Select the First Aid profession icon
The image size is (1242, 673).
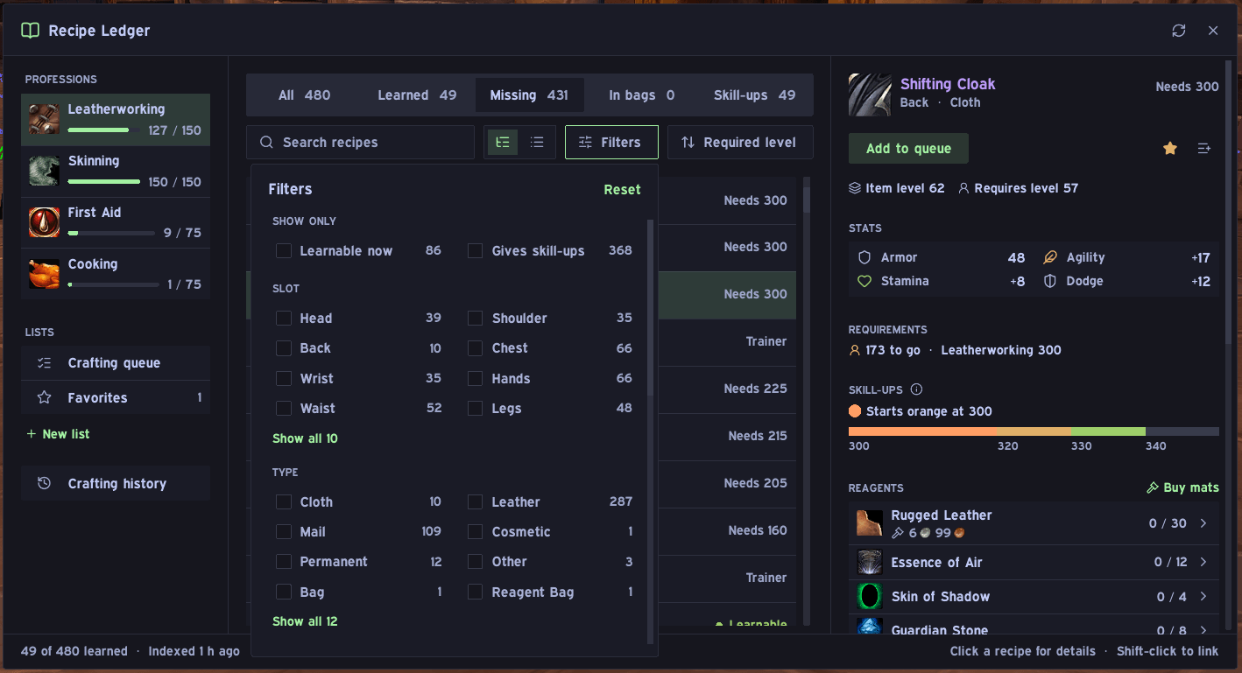(x=44, y=222)
